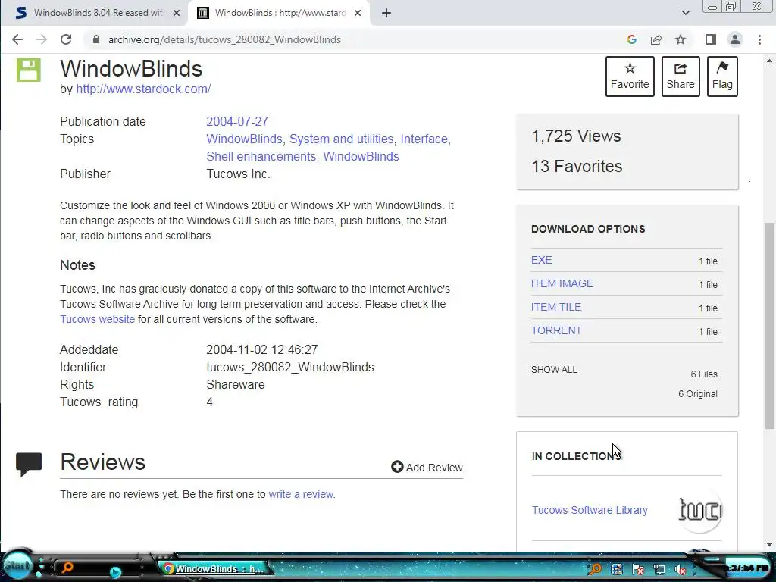Screen dimensions: 776x582
Task: Select the WindowBlinds Chrome taskbar button
Action: [214, 569]
